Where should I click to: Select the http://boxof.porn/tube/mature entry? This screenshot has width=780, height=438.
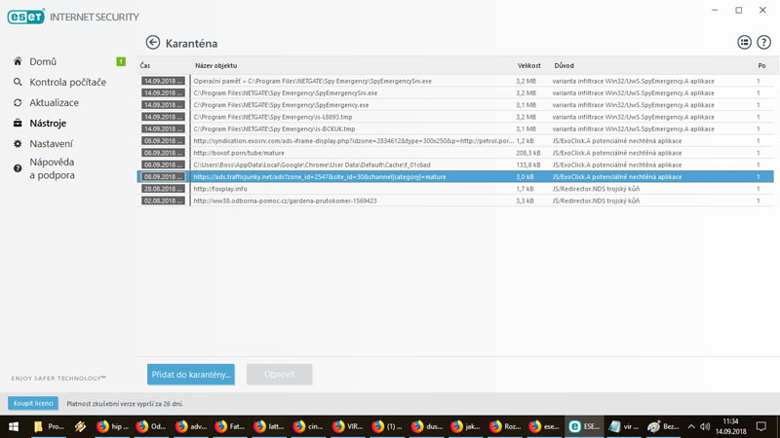pos(455,153)
